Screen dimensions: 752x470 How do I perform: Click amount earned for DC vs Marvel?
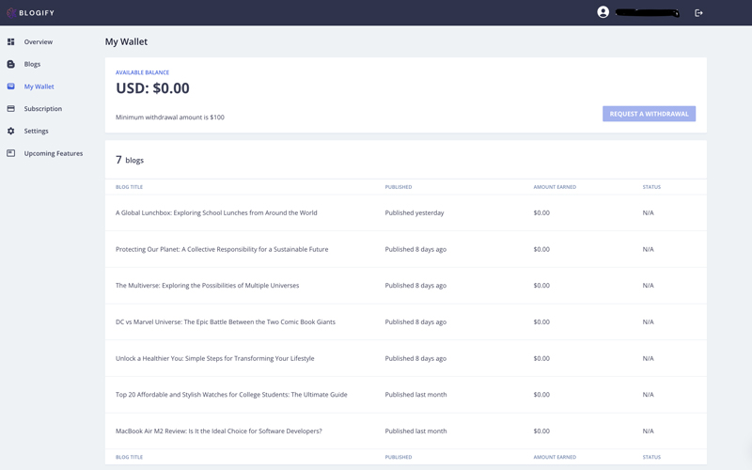coord(541,321)
